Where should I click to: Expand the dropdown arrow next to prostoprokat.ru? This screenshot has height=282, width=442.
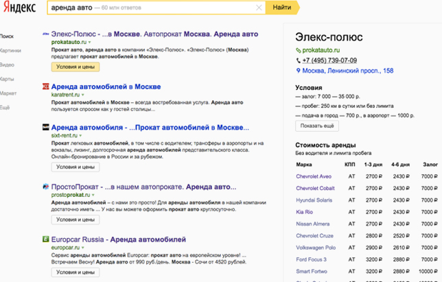click(x=93, y=195)
